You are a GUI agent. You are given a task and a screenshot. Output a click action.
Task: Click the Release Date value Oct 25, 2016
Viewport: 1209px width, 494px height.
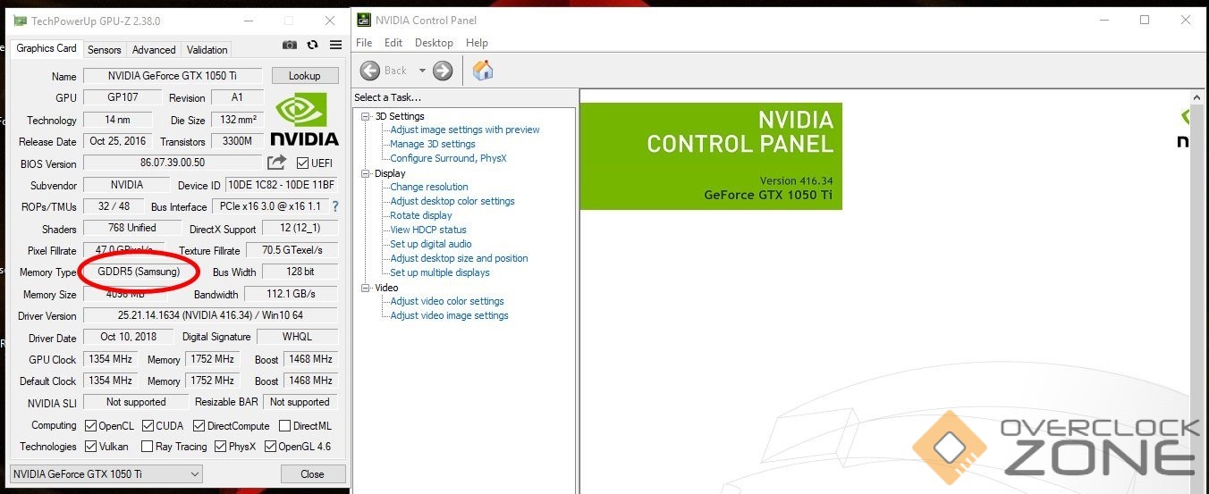click(x=118, y=141)
